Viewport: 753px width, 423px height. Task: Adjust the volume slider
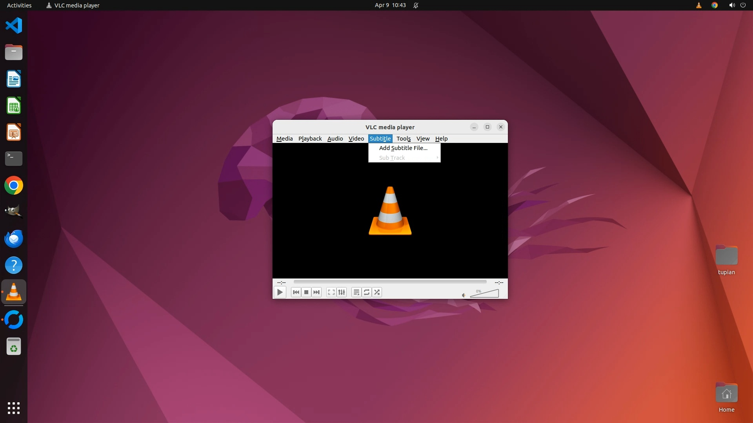pos(485,294)
